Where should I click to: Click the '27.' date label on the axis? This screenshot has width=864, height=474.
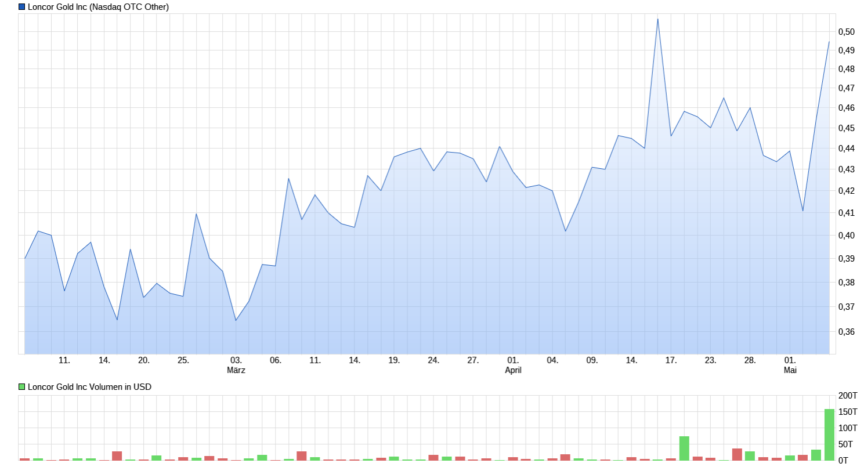point(473,360)
